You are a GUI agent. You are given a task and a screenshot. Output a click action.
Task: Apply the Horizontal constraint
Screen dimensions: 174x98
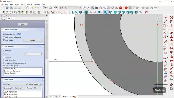pyautogui.click(x=172, y=29)
